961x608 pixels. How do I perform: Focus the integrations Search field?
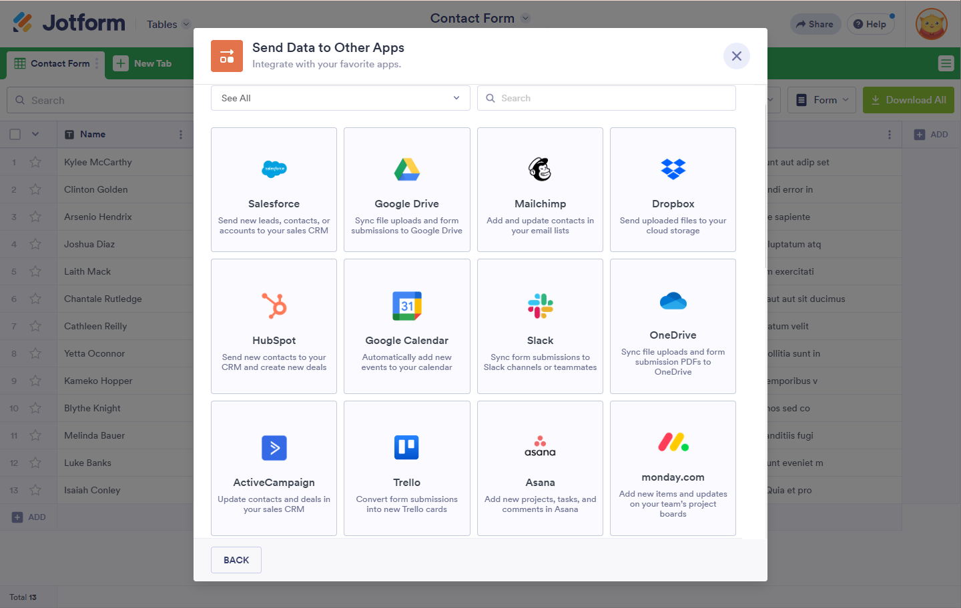(x=607, y=98)
